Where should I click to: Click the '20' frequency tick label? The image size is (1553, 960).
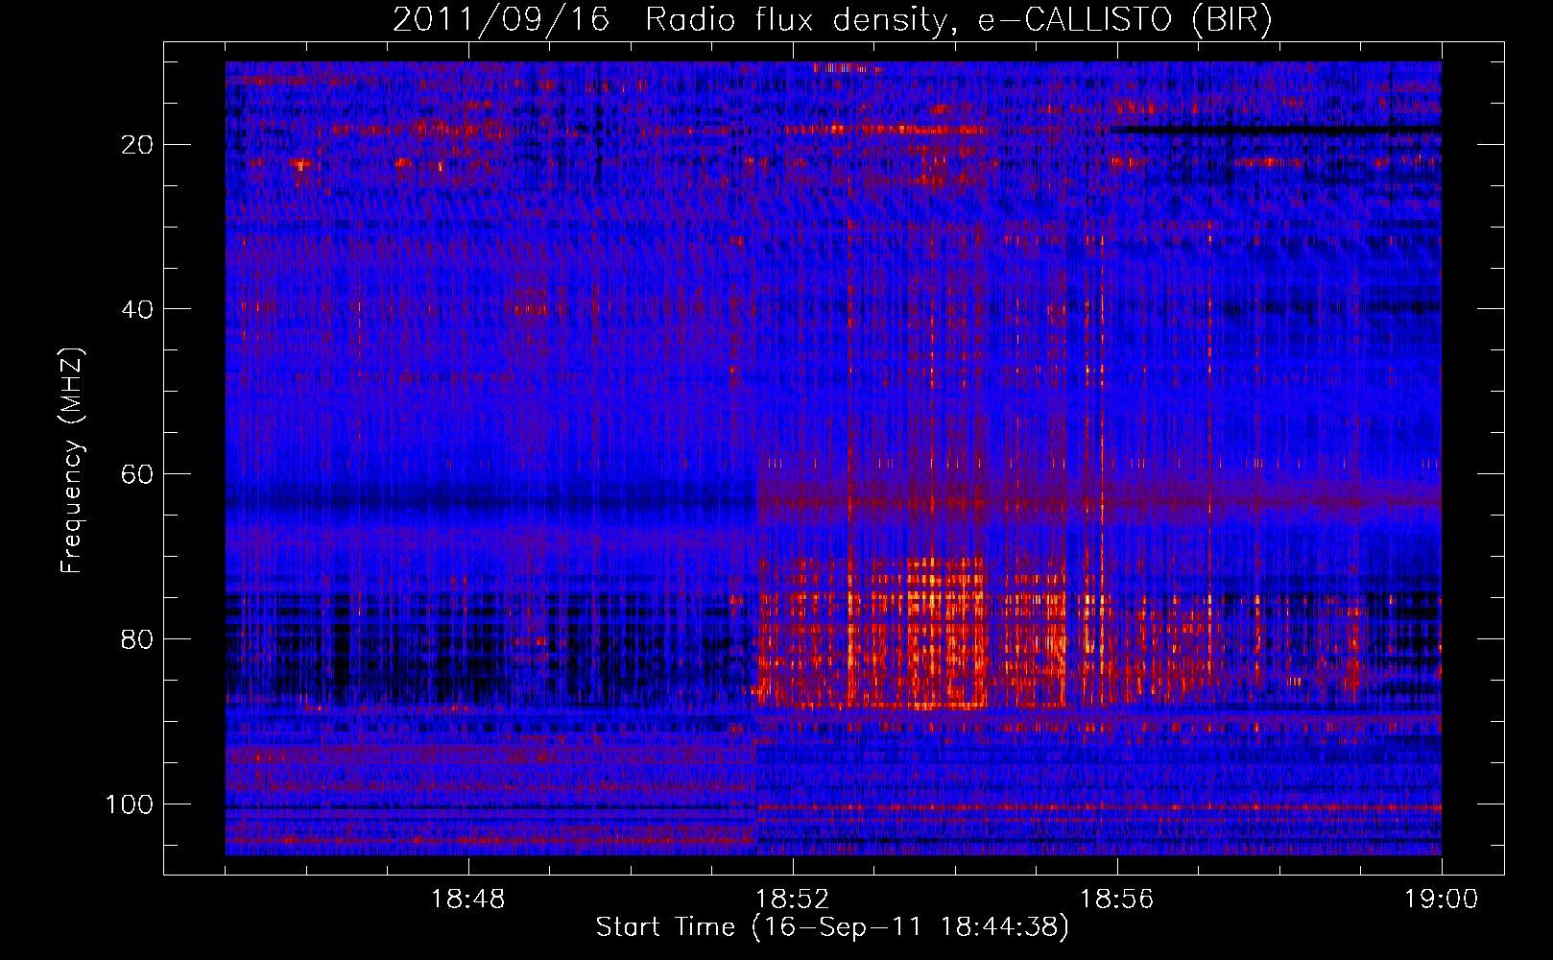137,145
